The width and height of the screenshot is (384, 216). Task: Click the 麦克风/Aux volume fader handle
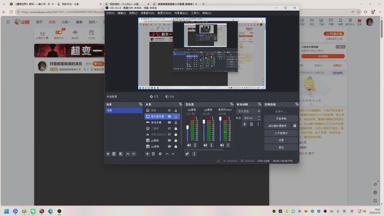click(220, 119)
